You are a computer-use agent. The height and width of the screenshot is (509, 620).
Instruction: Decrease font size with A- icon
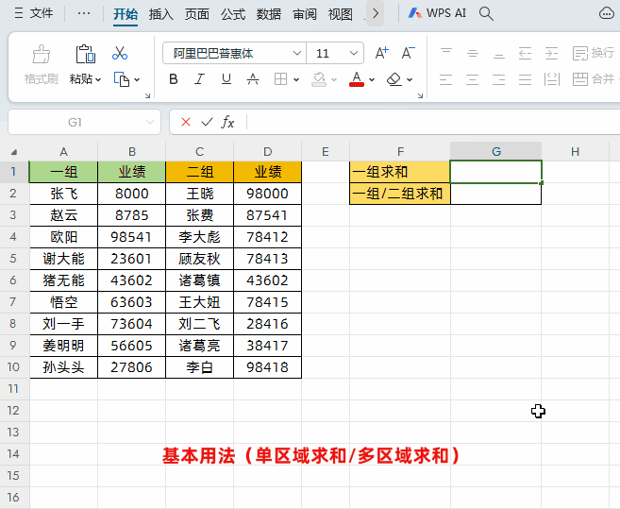click(408, 53)
